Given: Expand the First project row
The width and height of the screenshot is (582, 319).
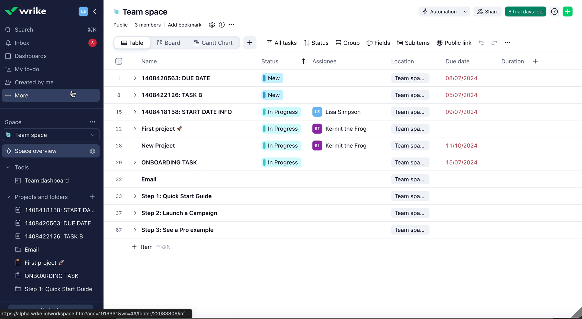Looking at the screenshot, I should click(x=135, y=129).
